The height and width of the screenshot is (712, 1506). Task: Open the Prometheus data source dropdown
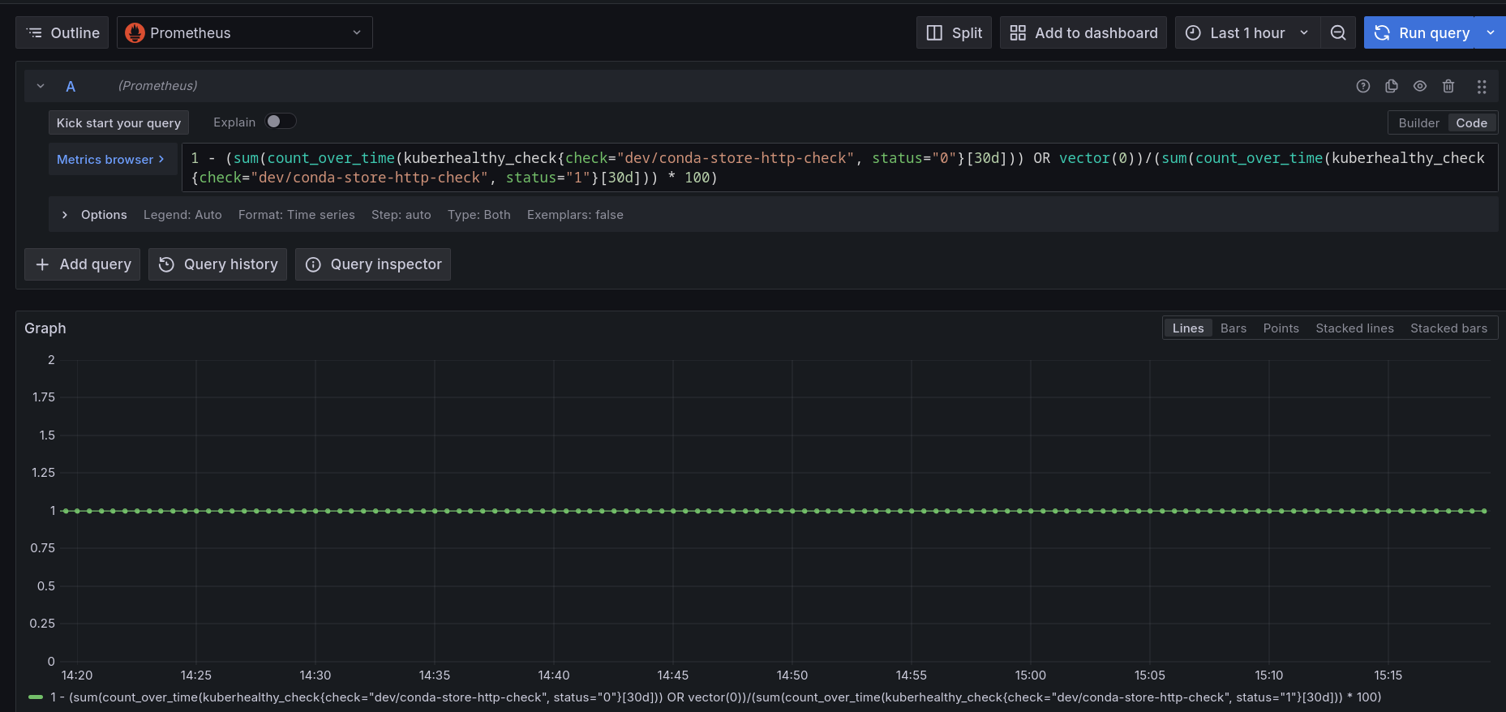[x=244, y=32]
